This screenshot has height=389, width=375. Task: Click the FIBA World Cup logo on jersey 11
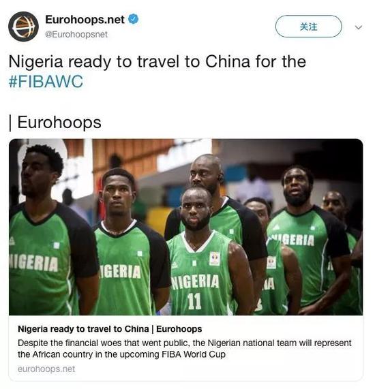pyautogui.click(x=214, y=259)
